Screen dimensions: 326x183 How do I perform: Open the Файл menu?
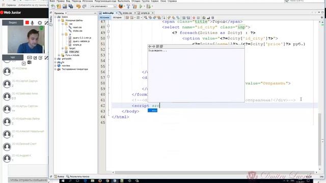[52, 1]
